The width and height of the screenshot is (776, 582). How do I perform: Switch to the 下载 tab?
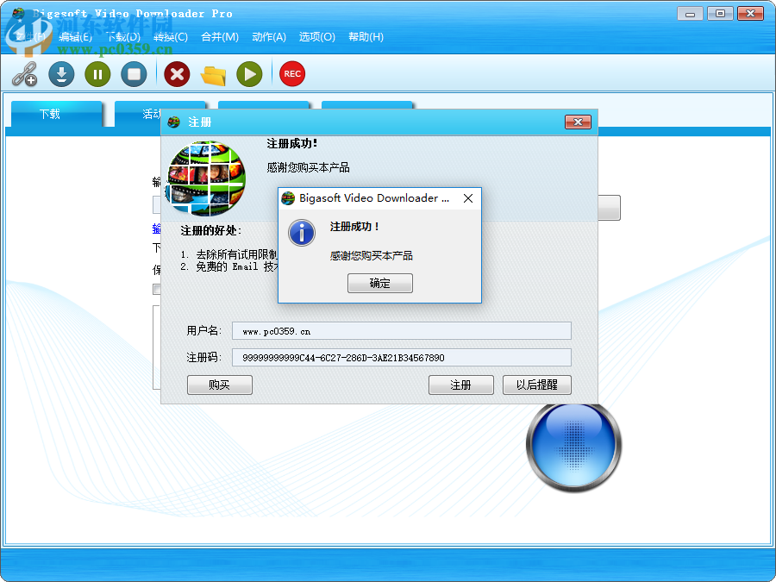coord(55,114)
